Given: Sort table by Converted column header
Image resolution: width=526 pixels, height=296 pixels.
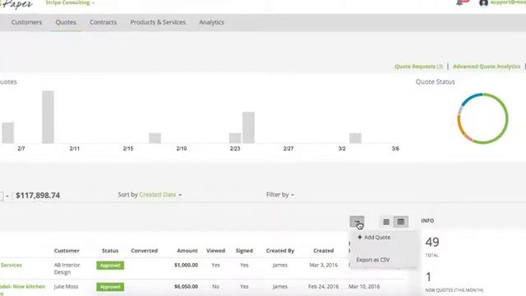Looking at the screenshot, I should click(145, 251).
